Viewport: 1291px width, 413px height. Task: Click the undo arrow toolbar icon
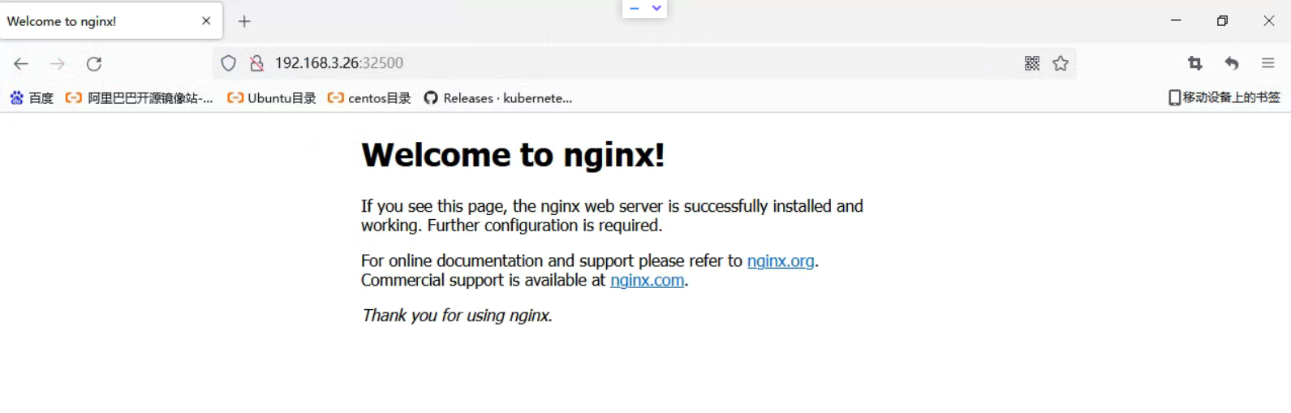1232,63
